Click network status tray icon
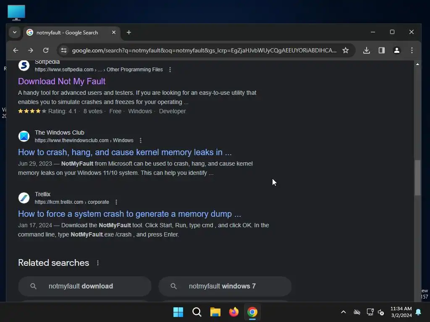 [370, 312]
